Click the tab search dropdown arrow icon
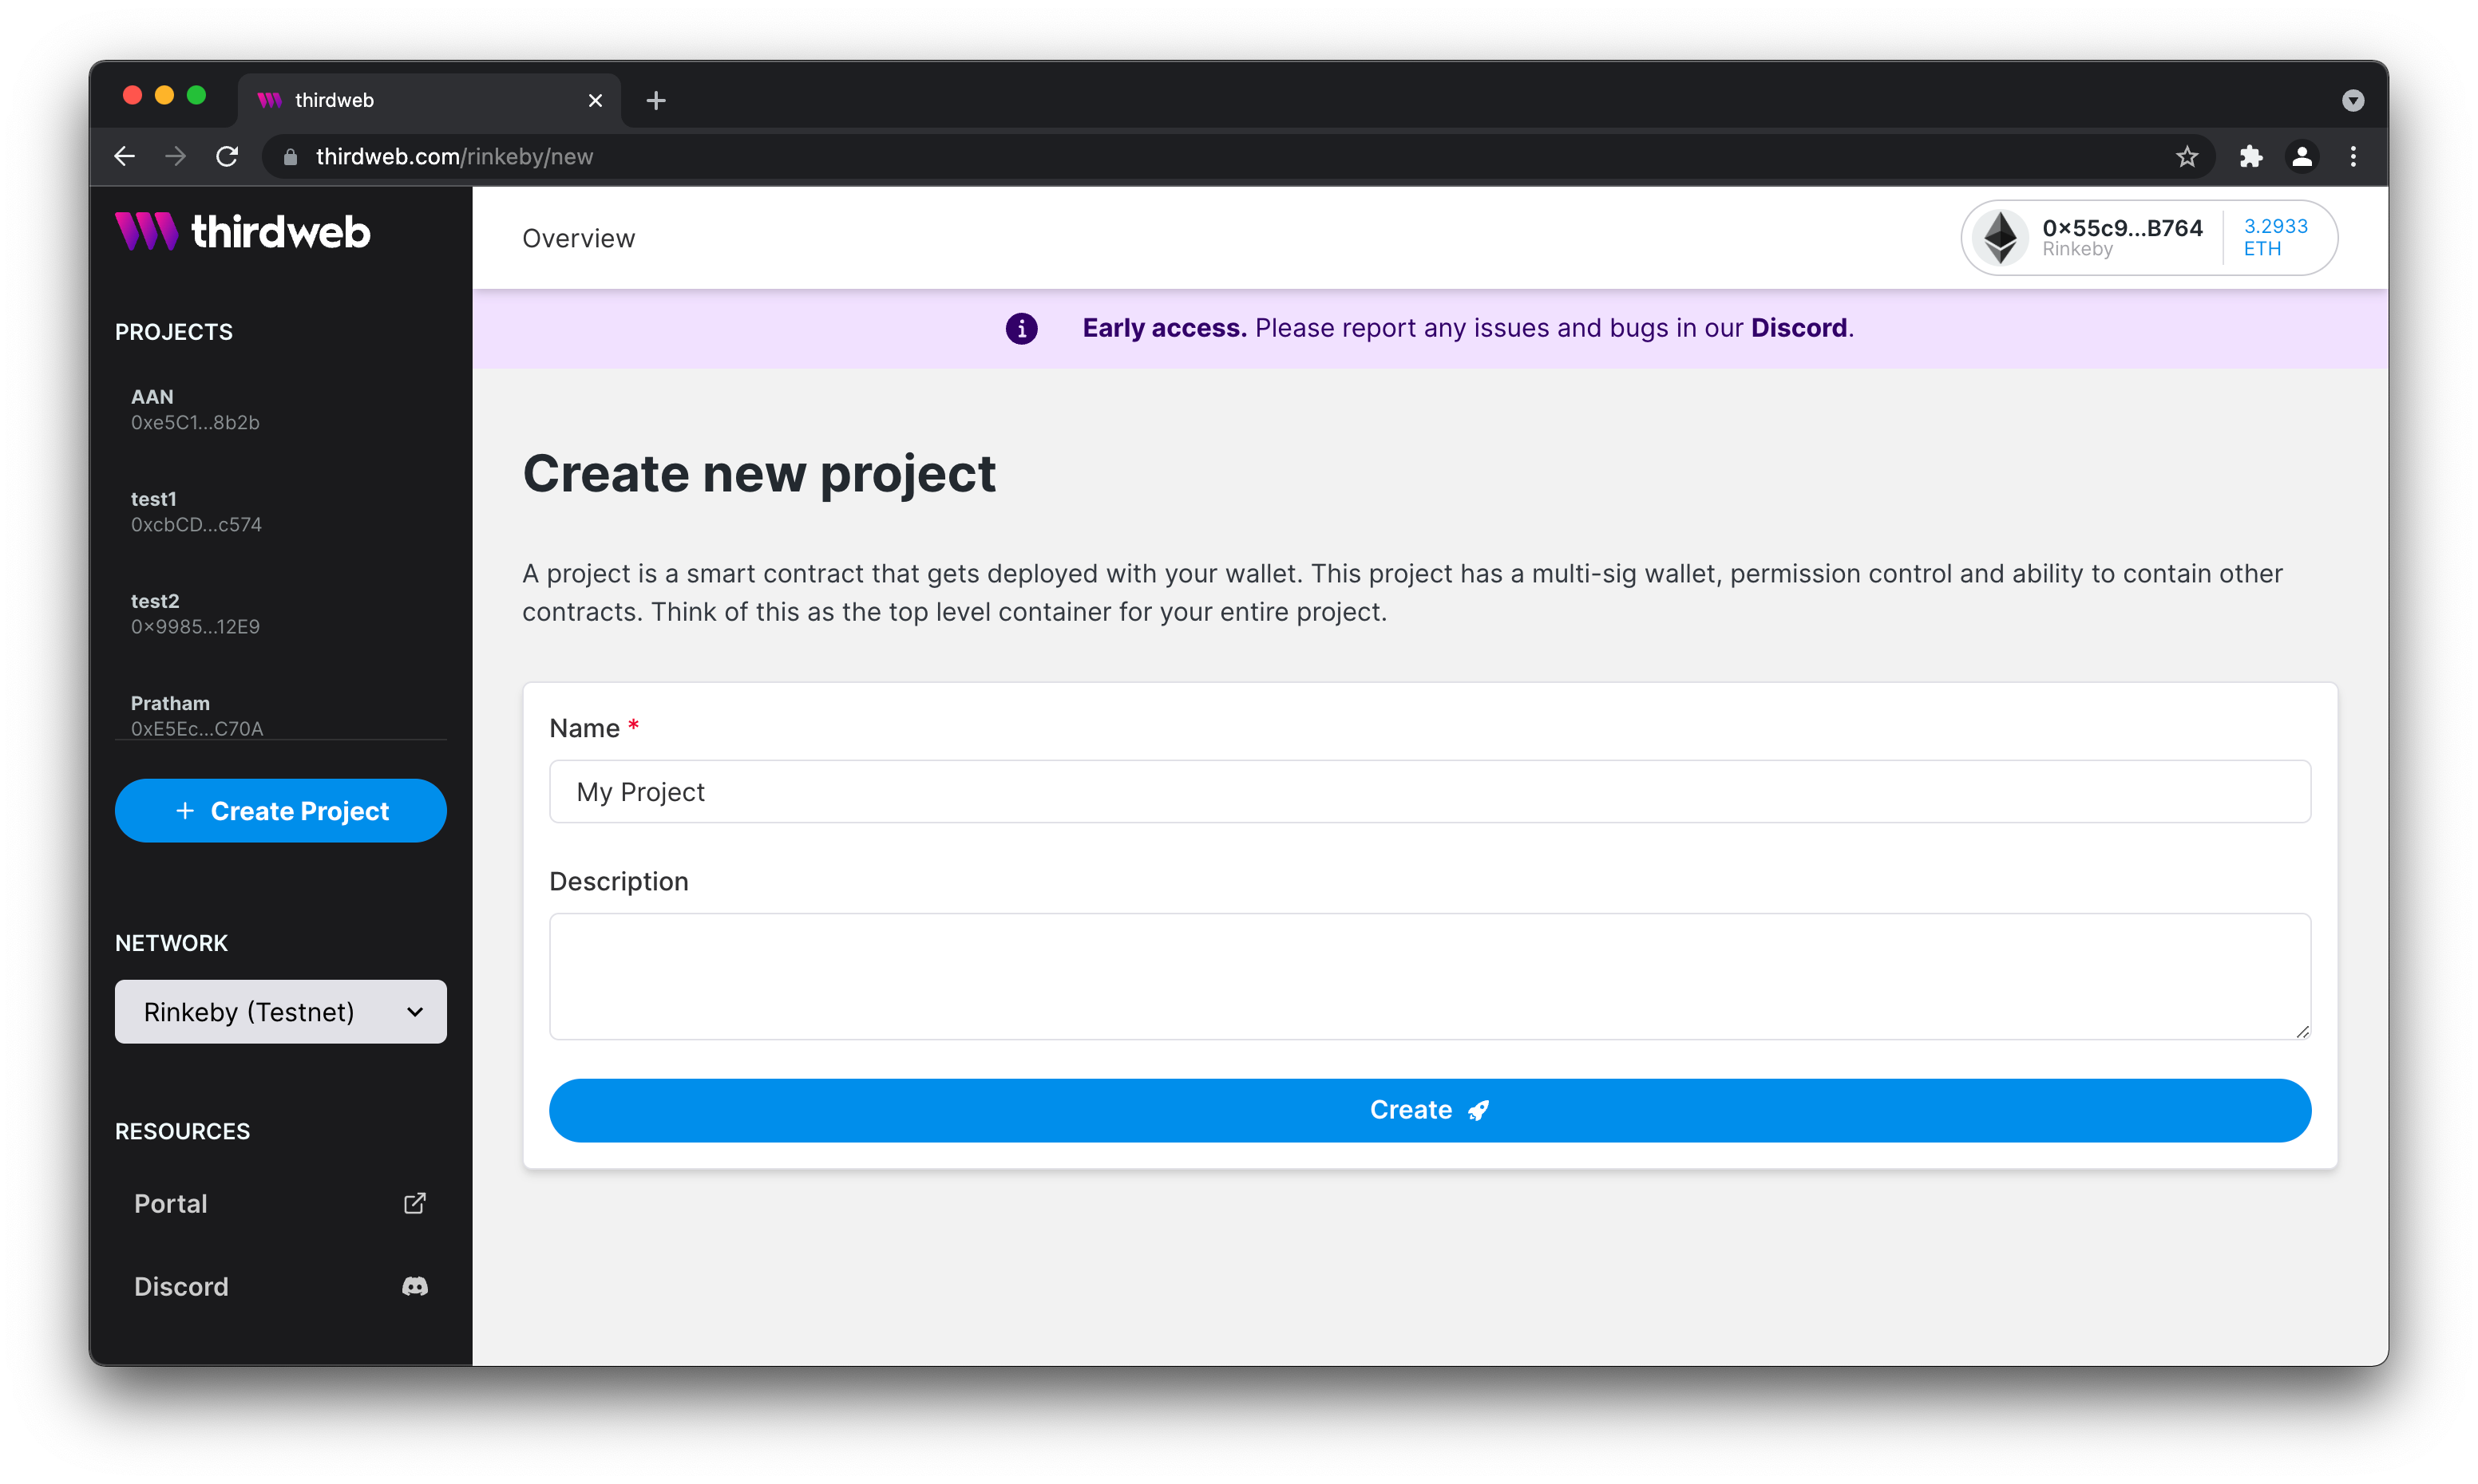This screenshot has width=2478, height=1484. point(2352,100)
